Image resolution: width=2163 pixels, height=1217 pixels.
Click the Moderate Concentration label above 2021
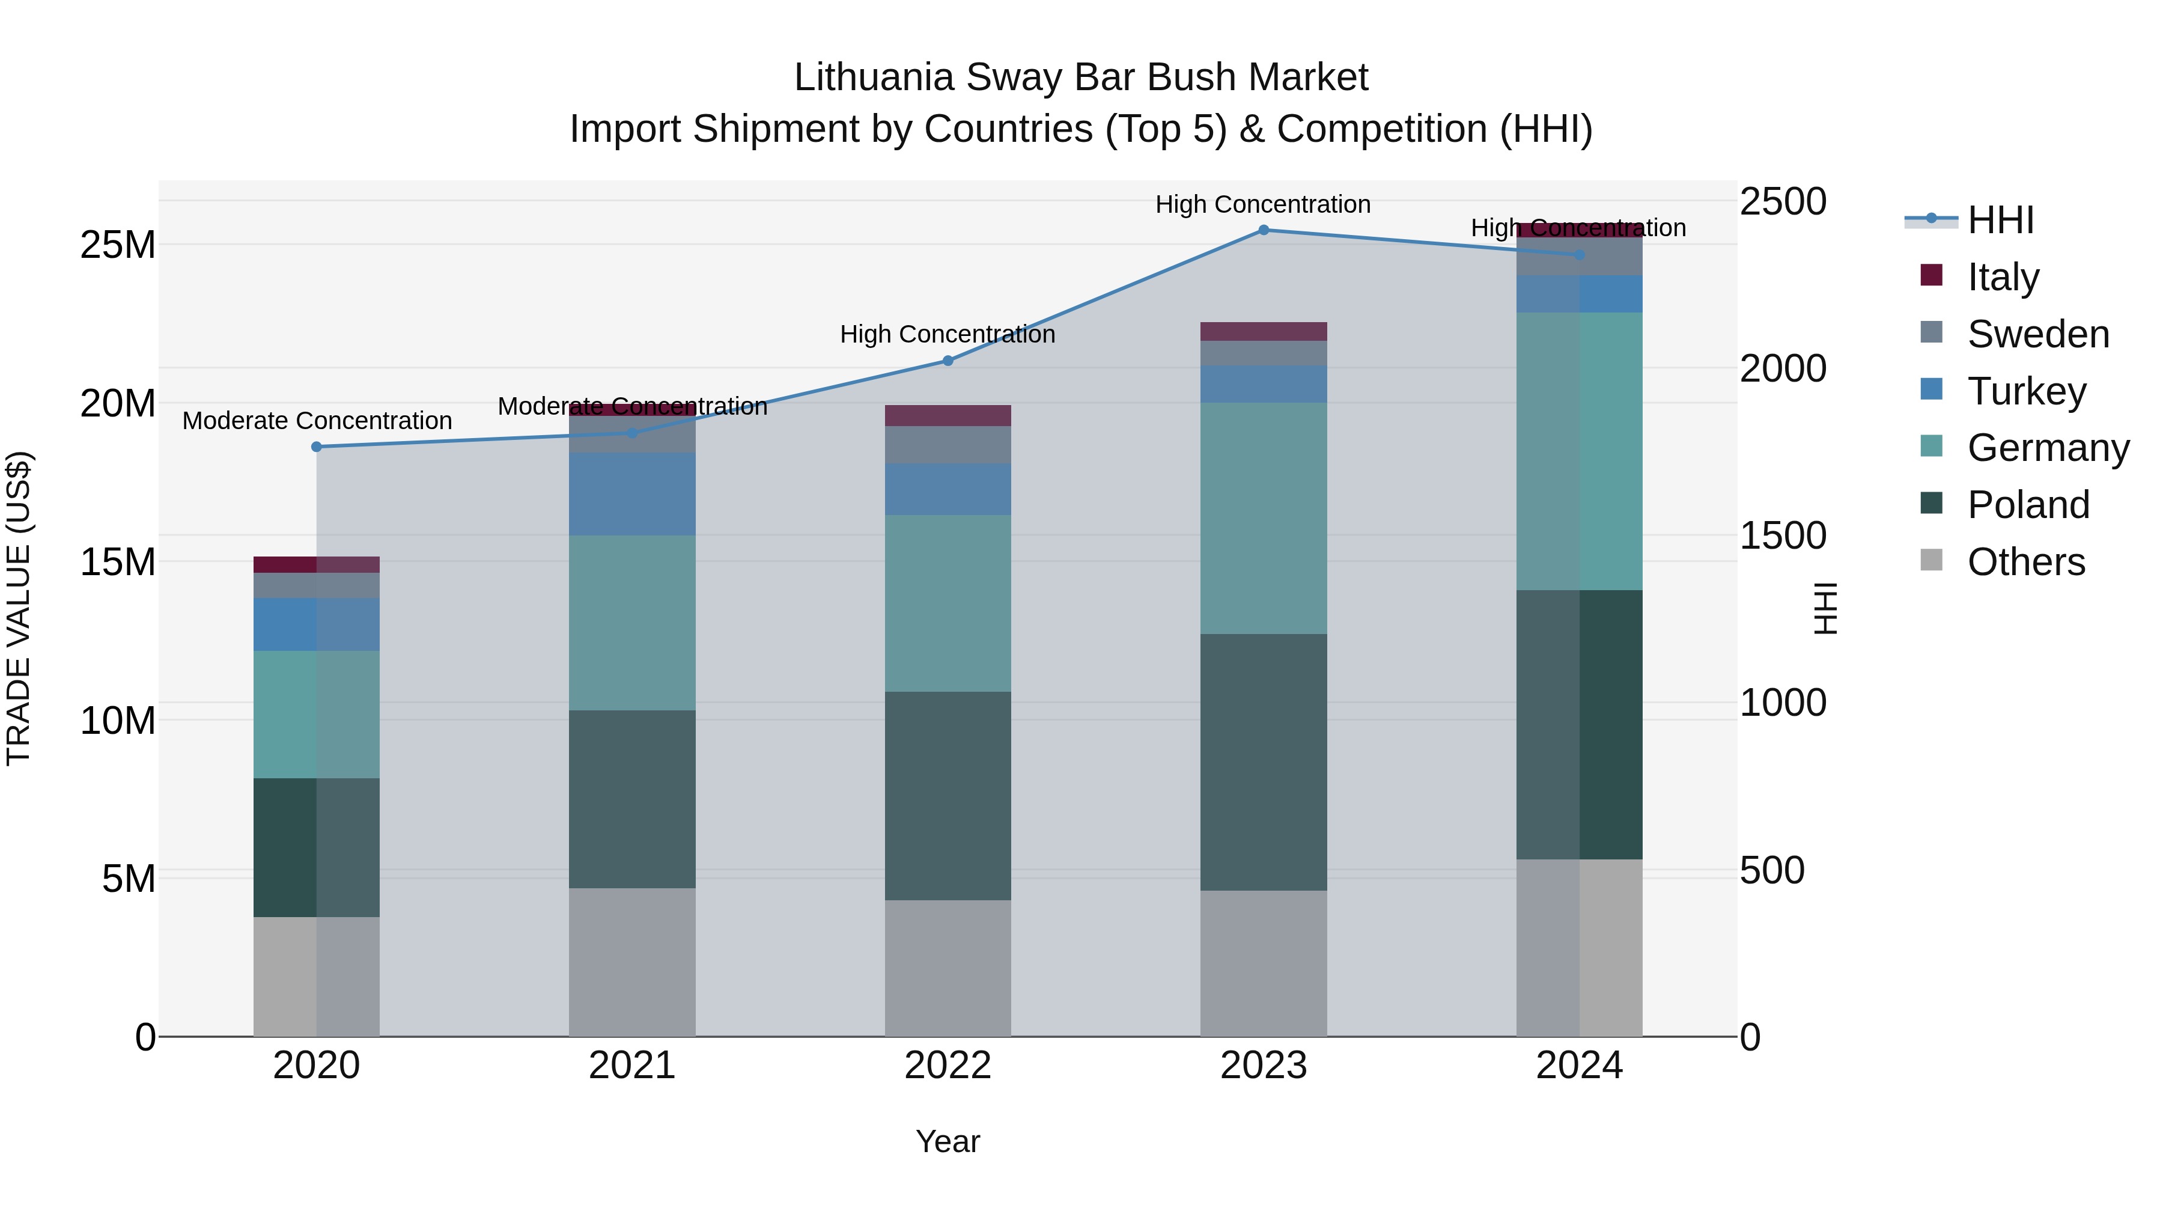(632, 406)
